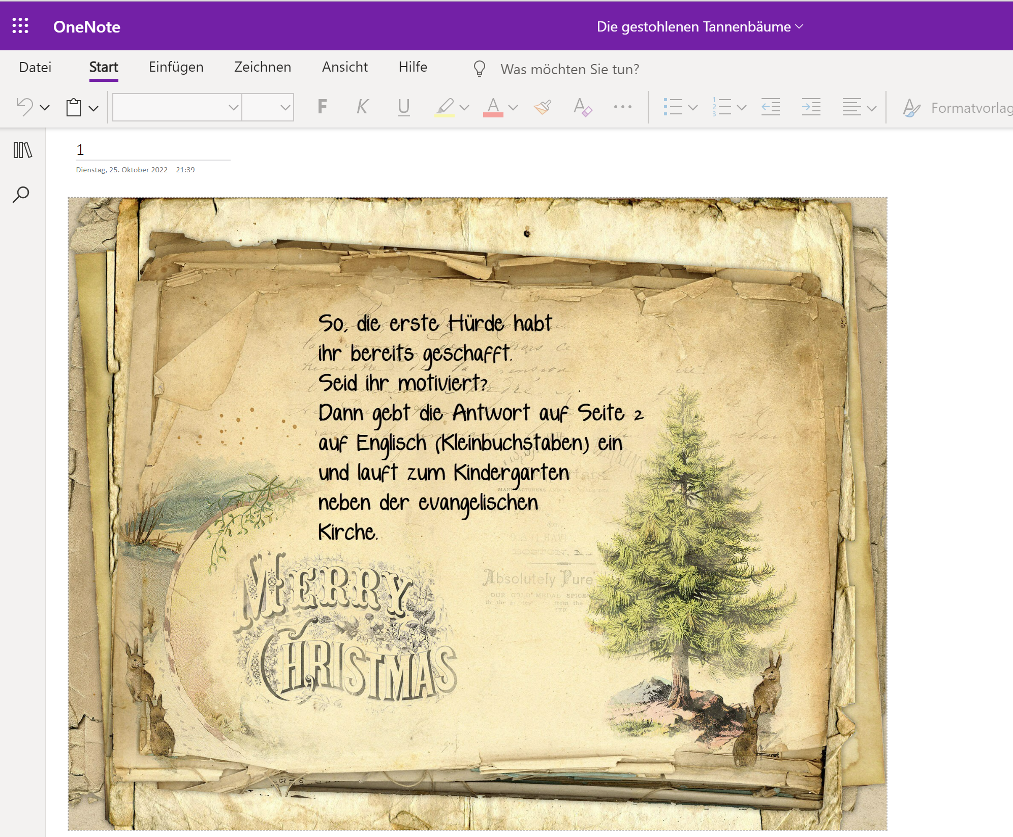Expand the font size dropdown
The width and height of the screenshot is (1013, 837).
pyautogui.click(x=285, y=107)
